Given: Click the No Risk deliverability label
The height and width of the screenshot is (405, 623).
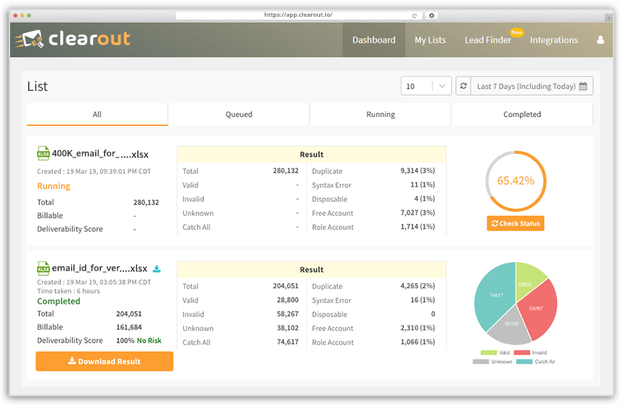Looking at the screenshot, I should pyautogui.click(x=149, y=340).
